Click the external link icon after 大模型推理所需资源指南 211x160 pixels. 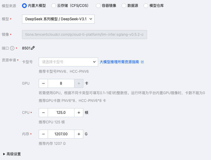(x=142, y=62)
